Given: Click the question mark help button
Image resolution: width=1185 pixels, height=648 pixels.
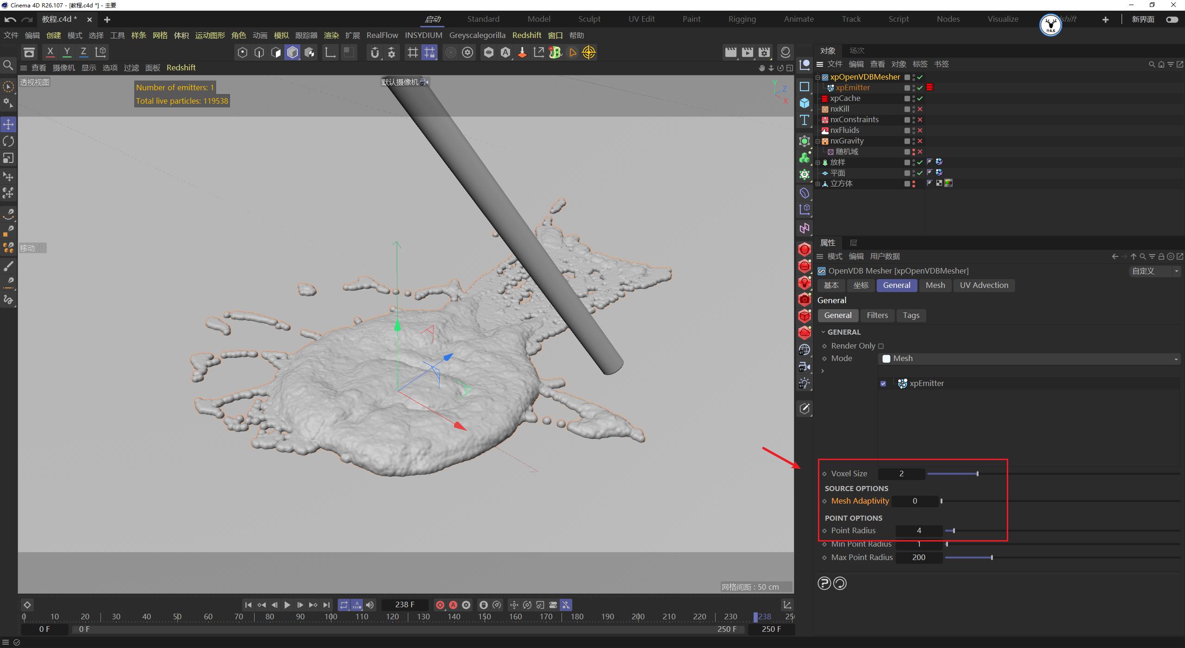Looking at the screenshot, I should [824, 583].
